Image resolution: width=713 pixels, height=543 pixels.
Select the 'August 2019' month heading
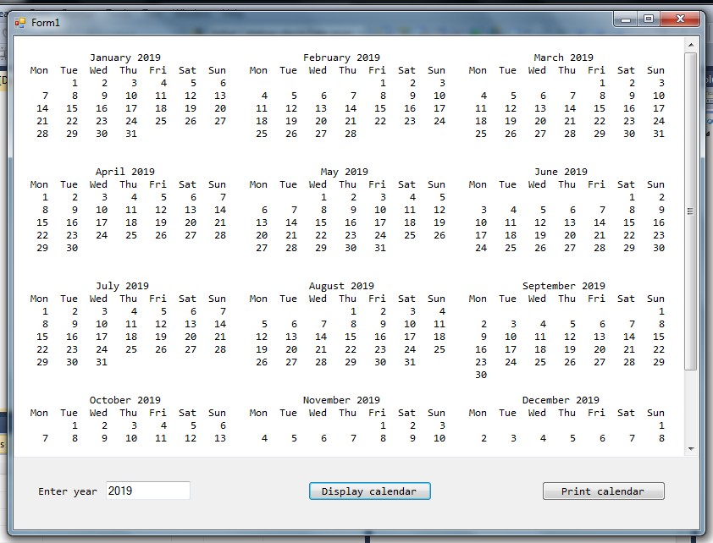[x=341, y=286]
